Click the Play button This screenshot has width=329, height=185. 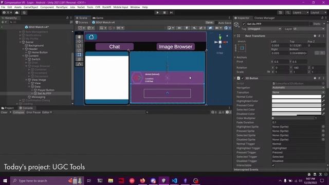pos(158,12)
